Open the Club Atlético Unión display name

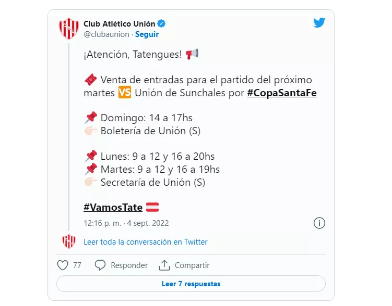pyautogui.click(x=120, y=23)
